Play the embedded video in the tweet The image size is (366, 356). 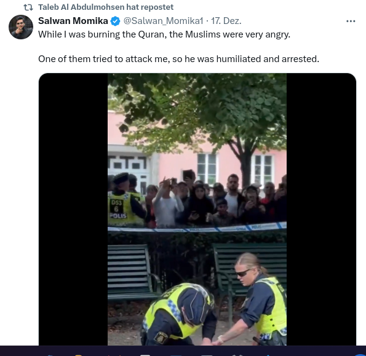pos(197,209)
